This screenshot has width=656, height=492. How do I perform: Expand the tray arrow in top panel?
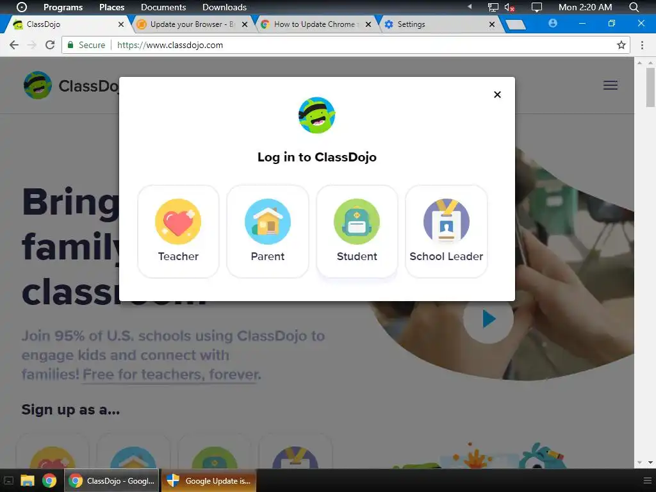pos(470,6)
